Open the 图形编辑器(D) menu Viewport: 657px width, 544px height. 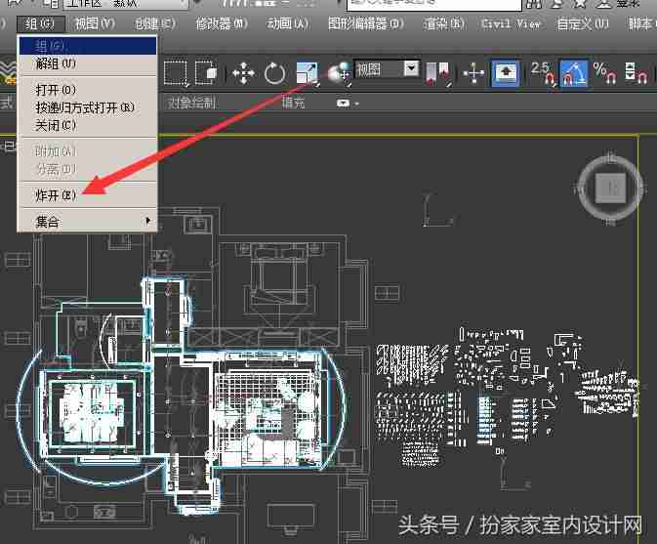pyautogui.click(x=365, y=23)
